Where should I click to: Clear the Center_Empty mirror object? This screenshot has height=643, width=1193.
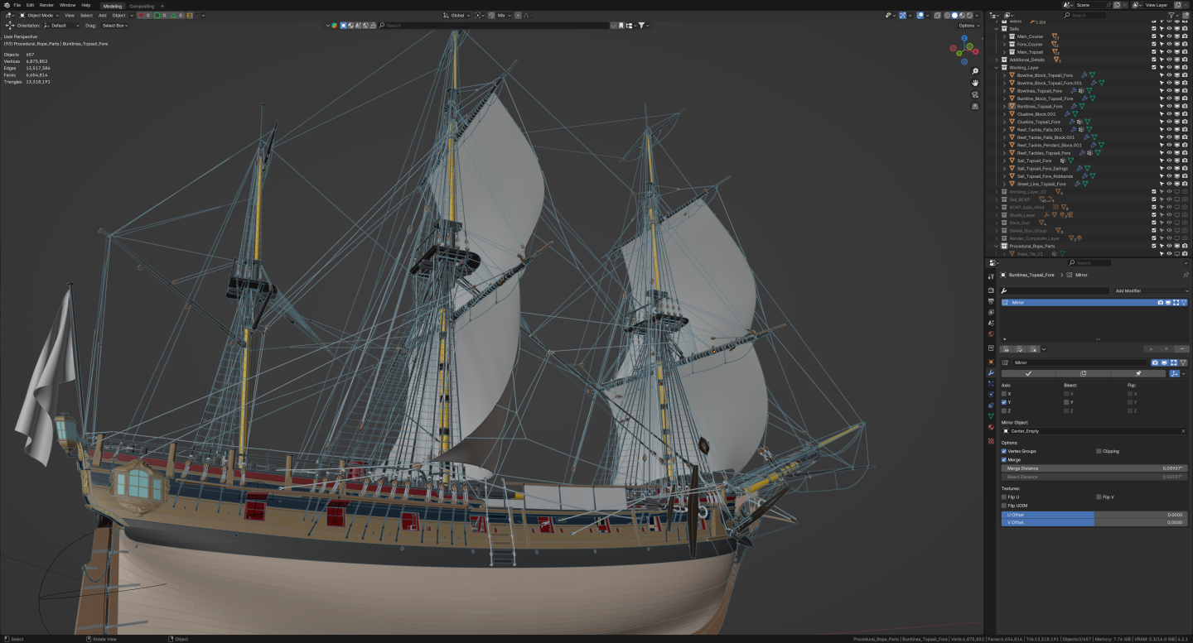point(1183,431)
